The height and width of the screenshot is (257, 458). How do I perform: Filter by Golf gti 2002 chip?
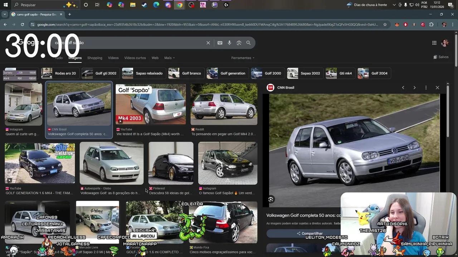click(100, 73)
